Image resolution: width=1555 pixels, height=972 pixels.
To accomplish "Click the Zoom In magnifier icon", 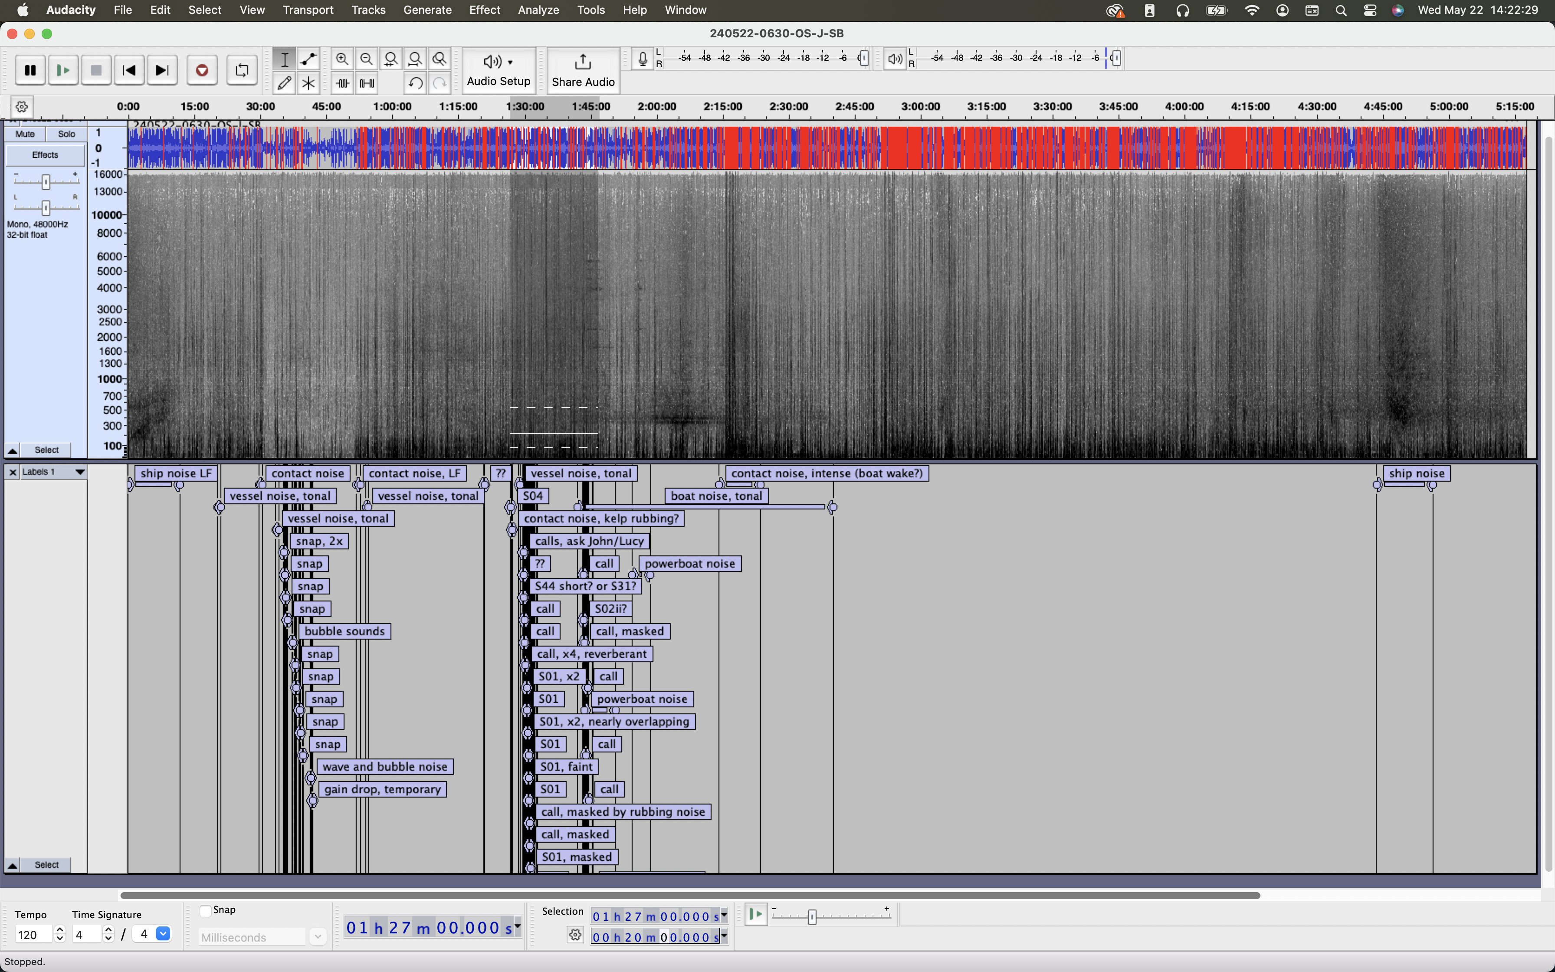I will pyautogui.click(x=342, y=59).
